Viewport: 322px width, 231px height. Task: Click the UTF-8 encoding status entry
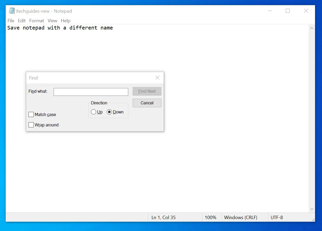coord(277,218)
